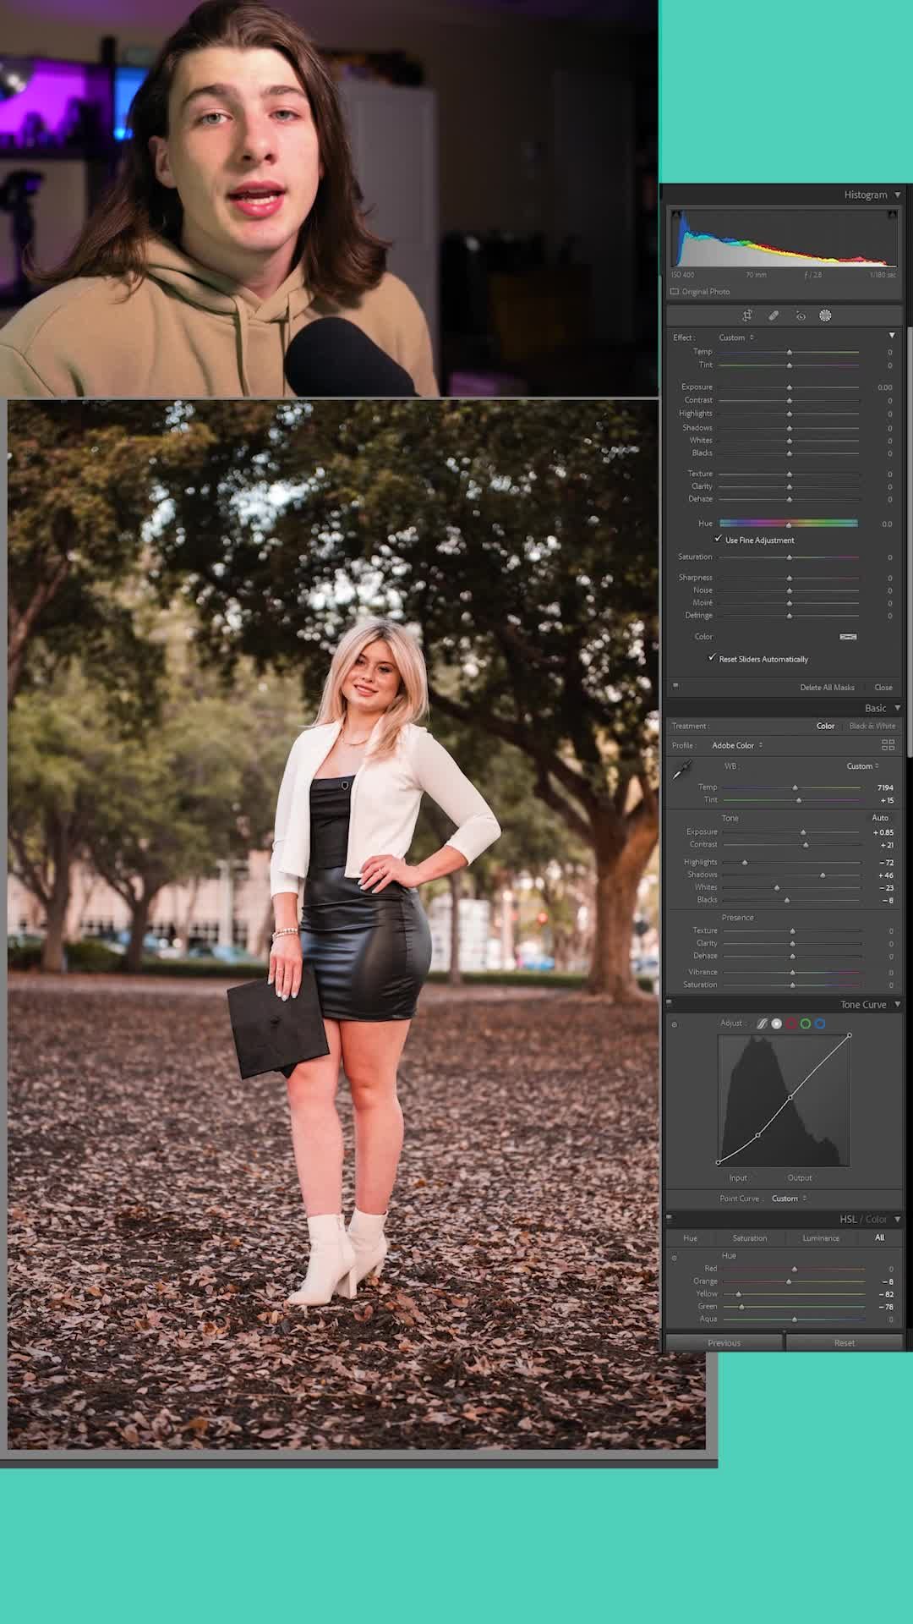Select the Green channel curve
This screenshot has width=913, height=1624.
pos(806,1023)
